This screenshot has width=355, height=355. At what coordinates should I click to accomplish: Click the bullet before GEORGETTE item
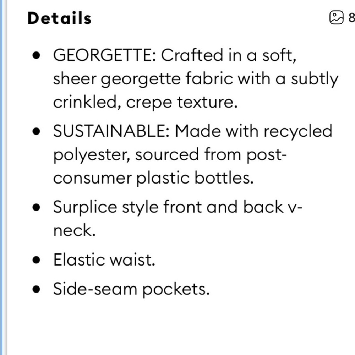tap(36, 55)
